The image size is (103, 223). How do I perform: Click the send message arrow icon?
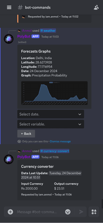point(81,212)
